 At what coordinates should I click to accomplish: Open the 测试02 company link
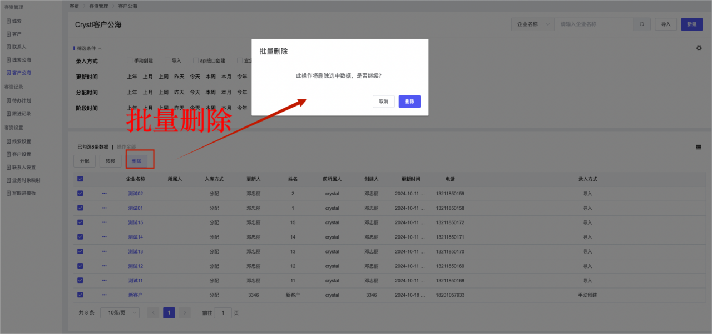(x=135, y=193)
